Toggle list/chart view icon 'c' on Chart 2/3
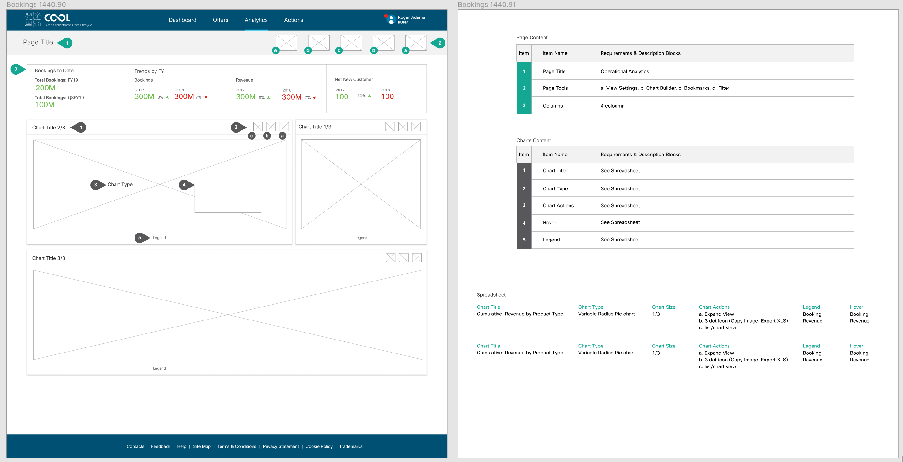The width and height of the screenshot is (903, 462). click(x=258, y=127)
